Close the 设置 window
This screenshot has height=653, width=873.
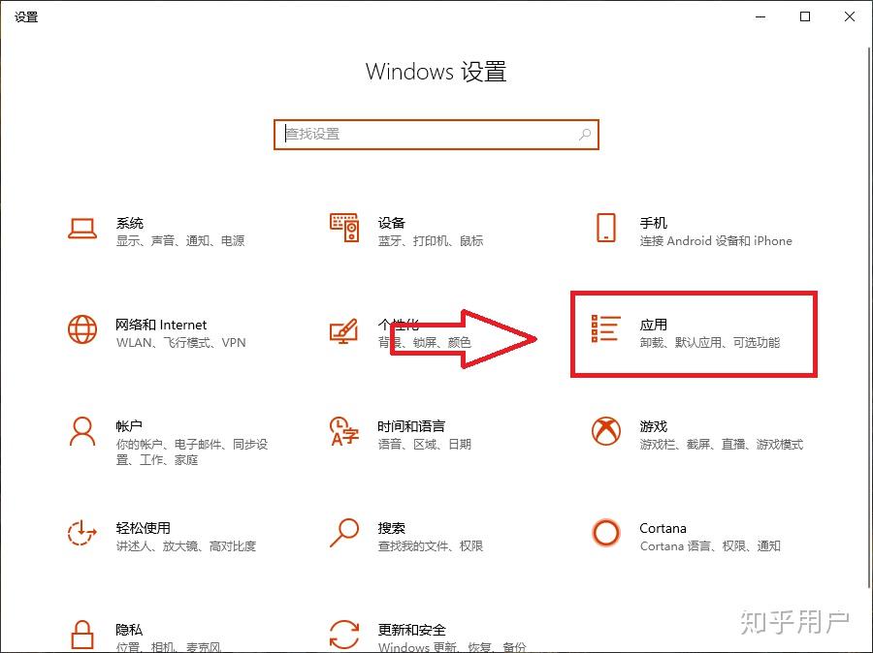pos(850,16)
